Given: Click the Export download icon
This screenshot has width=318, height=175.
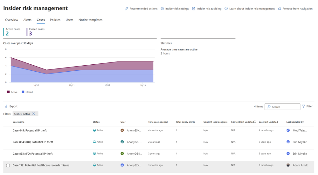Looking at the screenshot, I should pyautogui.click(x=6, y=106).
